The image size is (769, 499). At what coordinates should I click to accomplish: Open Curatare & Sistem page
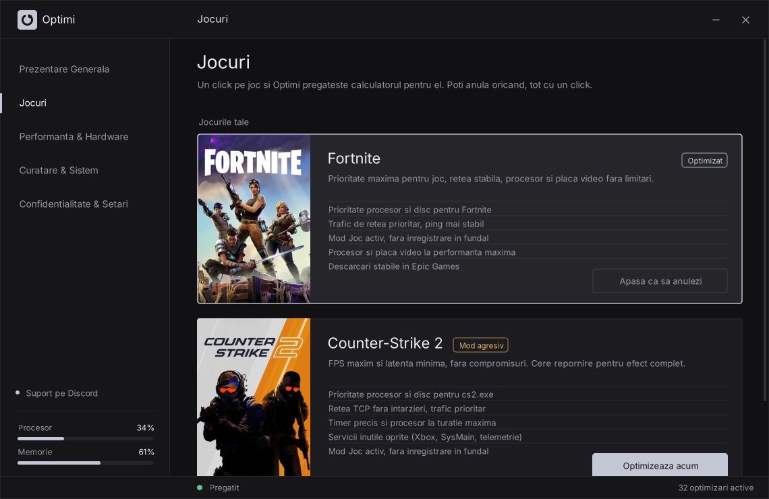click(59, 171)
